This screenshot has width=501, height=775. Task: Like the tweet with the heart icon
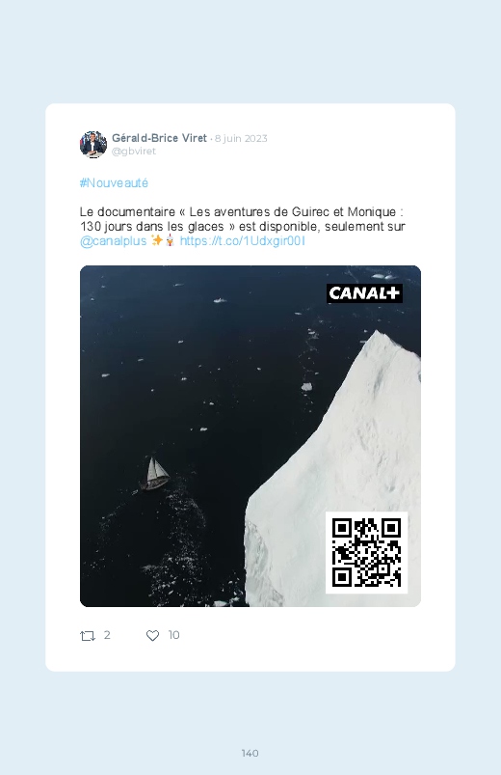point(152,636)
